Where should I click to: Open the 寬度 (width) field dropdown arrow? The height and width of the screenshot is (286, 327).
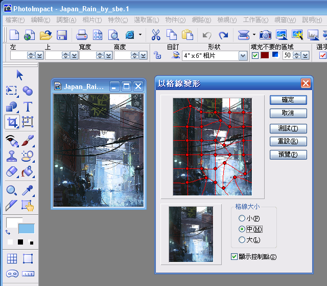[108, 56]
